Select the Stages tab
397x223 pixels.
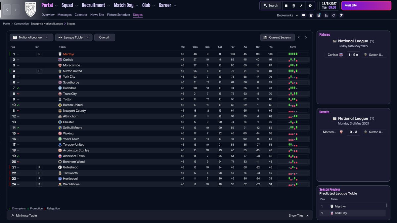(138, 15)
